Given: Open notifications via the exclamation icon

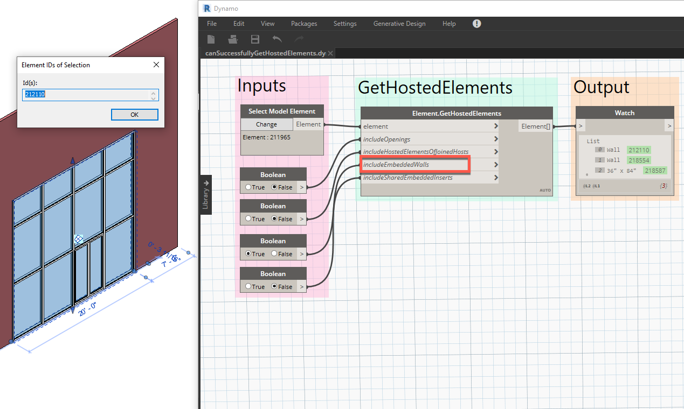Looking at the screenshot, I should pos(476,24).
